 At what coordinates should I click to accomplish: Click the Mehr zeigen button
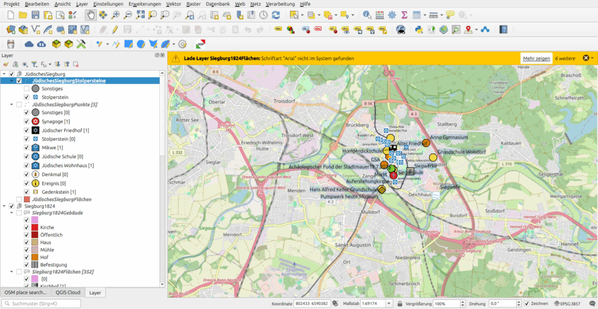coord(536,58)
